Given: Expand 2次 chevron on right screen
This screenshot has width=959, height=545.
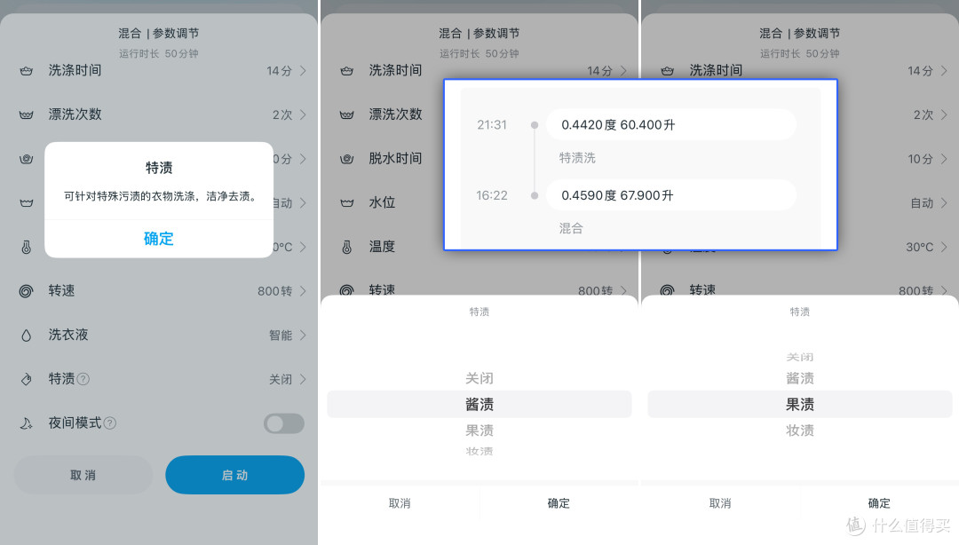Looking at the screenshot, I should [x=944, y=115].
